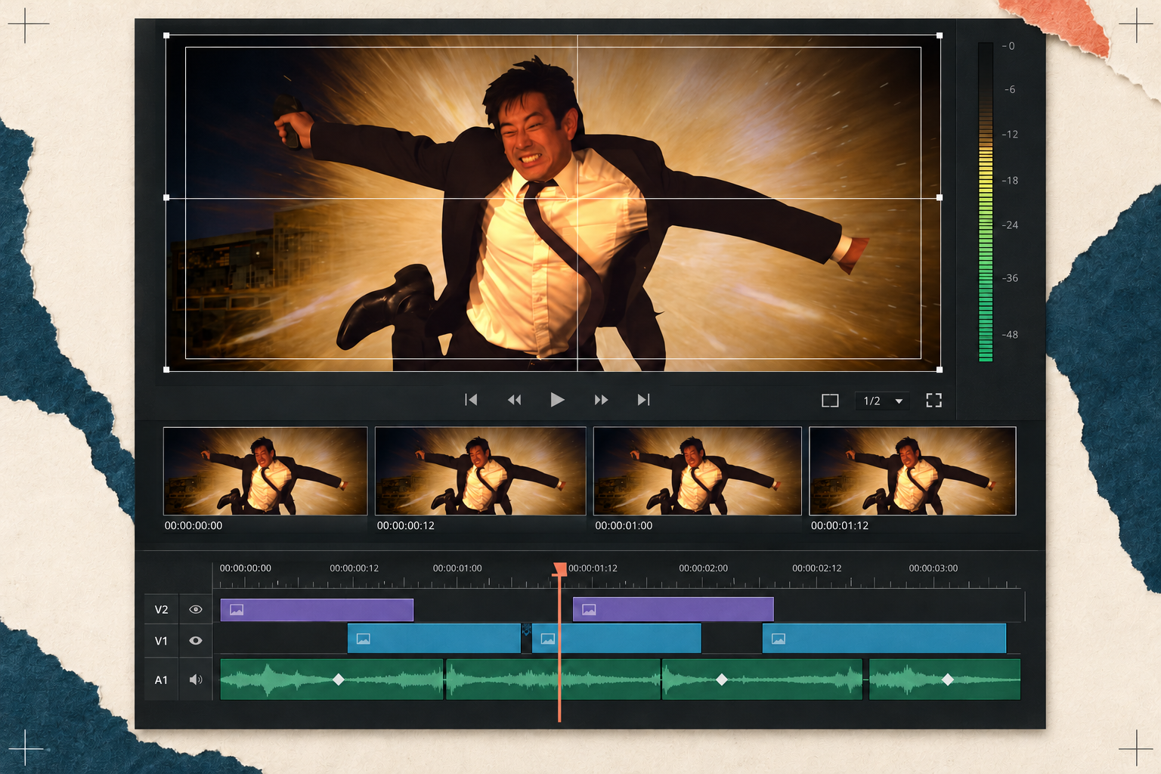Click the top-right transform handle in preview
The image size is (1161, 774).
coord(940,36)
